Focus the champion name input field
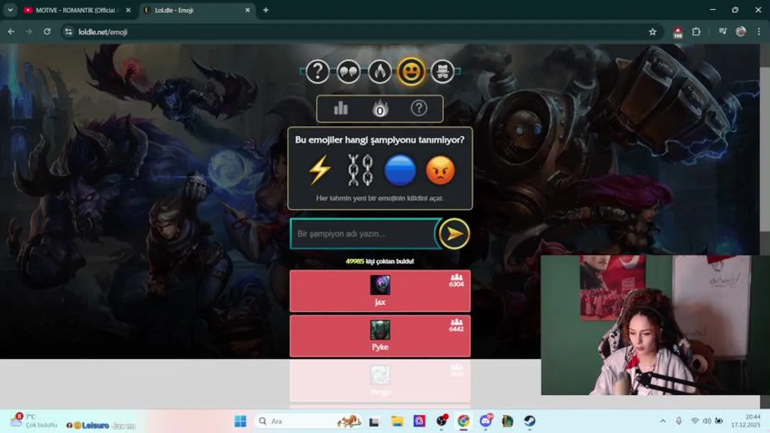770x433 pixels. 365,234
